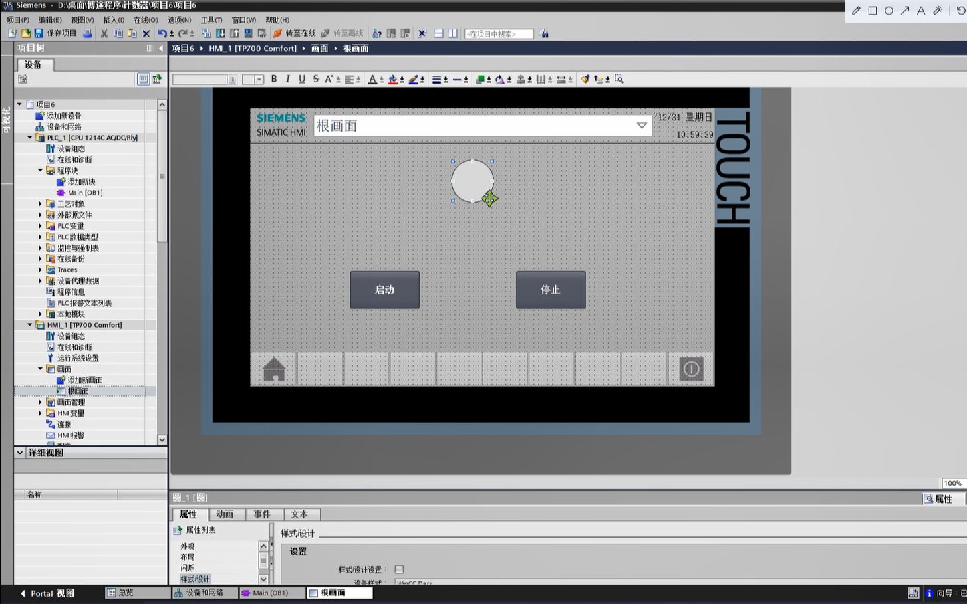Screen dimensions: 967x604
Task: Expand the 工艺对象 folder
Action: point(40,204)
